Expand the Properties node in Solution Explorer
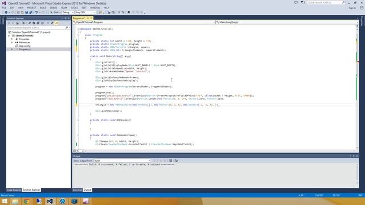Viewport: 365px width, 205px height. 12,39
